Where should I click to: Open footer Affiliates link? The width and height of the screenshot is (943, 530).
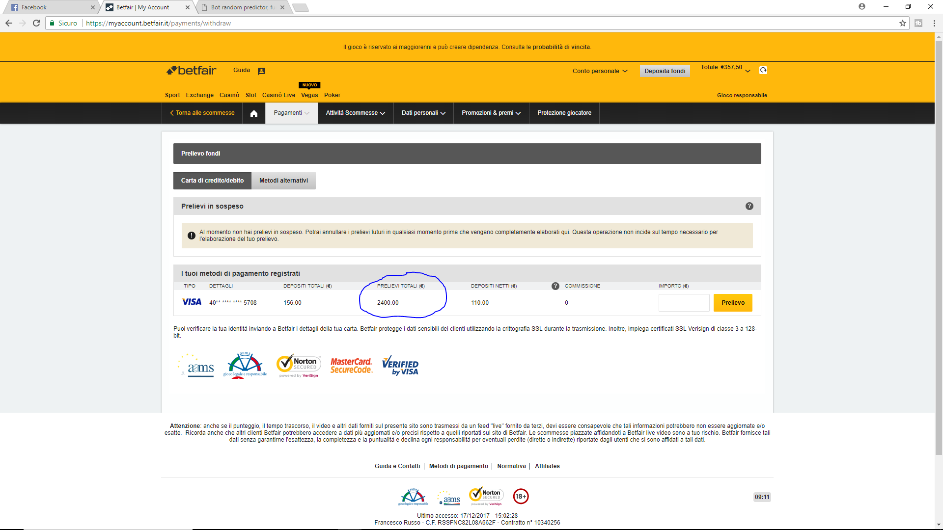tap(547, 466)
